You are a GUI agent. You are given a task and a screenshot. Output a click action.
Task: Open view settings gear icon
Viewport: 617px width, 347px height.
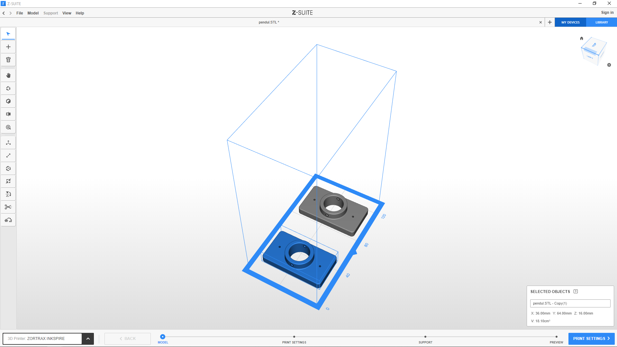[609, 65]
